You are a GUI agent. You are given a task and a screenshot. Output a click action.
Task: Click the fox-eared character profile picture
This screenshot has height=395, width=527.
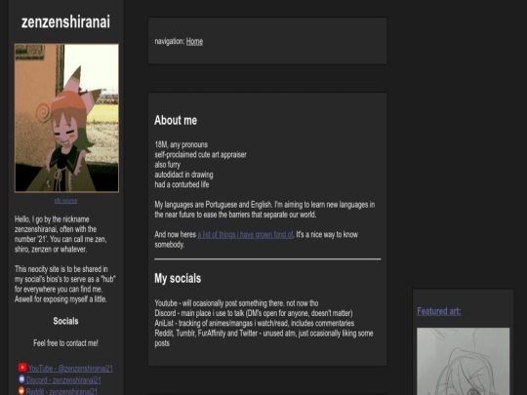[66, 118]
